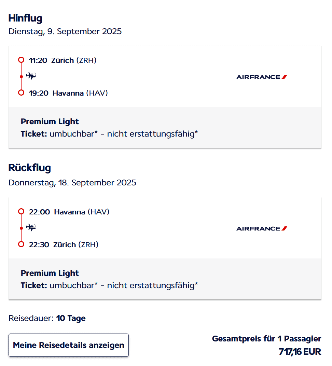
Task: Open Meine Reisedetails anzeigen
Action: pyautogui.click(x=69, y=345)
